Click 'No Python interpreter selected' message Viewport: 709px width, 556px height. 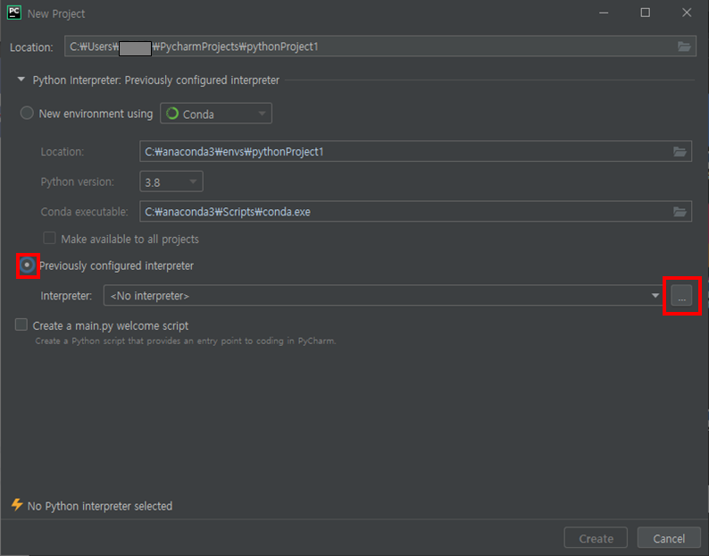pos(100,506)
